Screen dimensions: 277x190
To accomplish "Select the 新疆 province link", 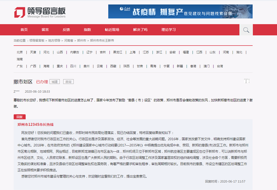I will coord(180,66).
